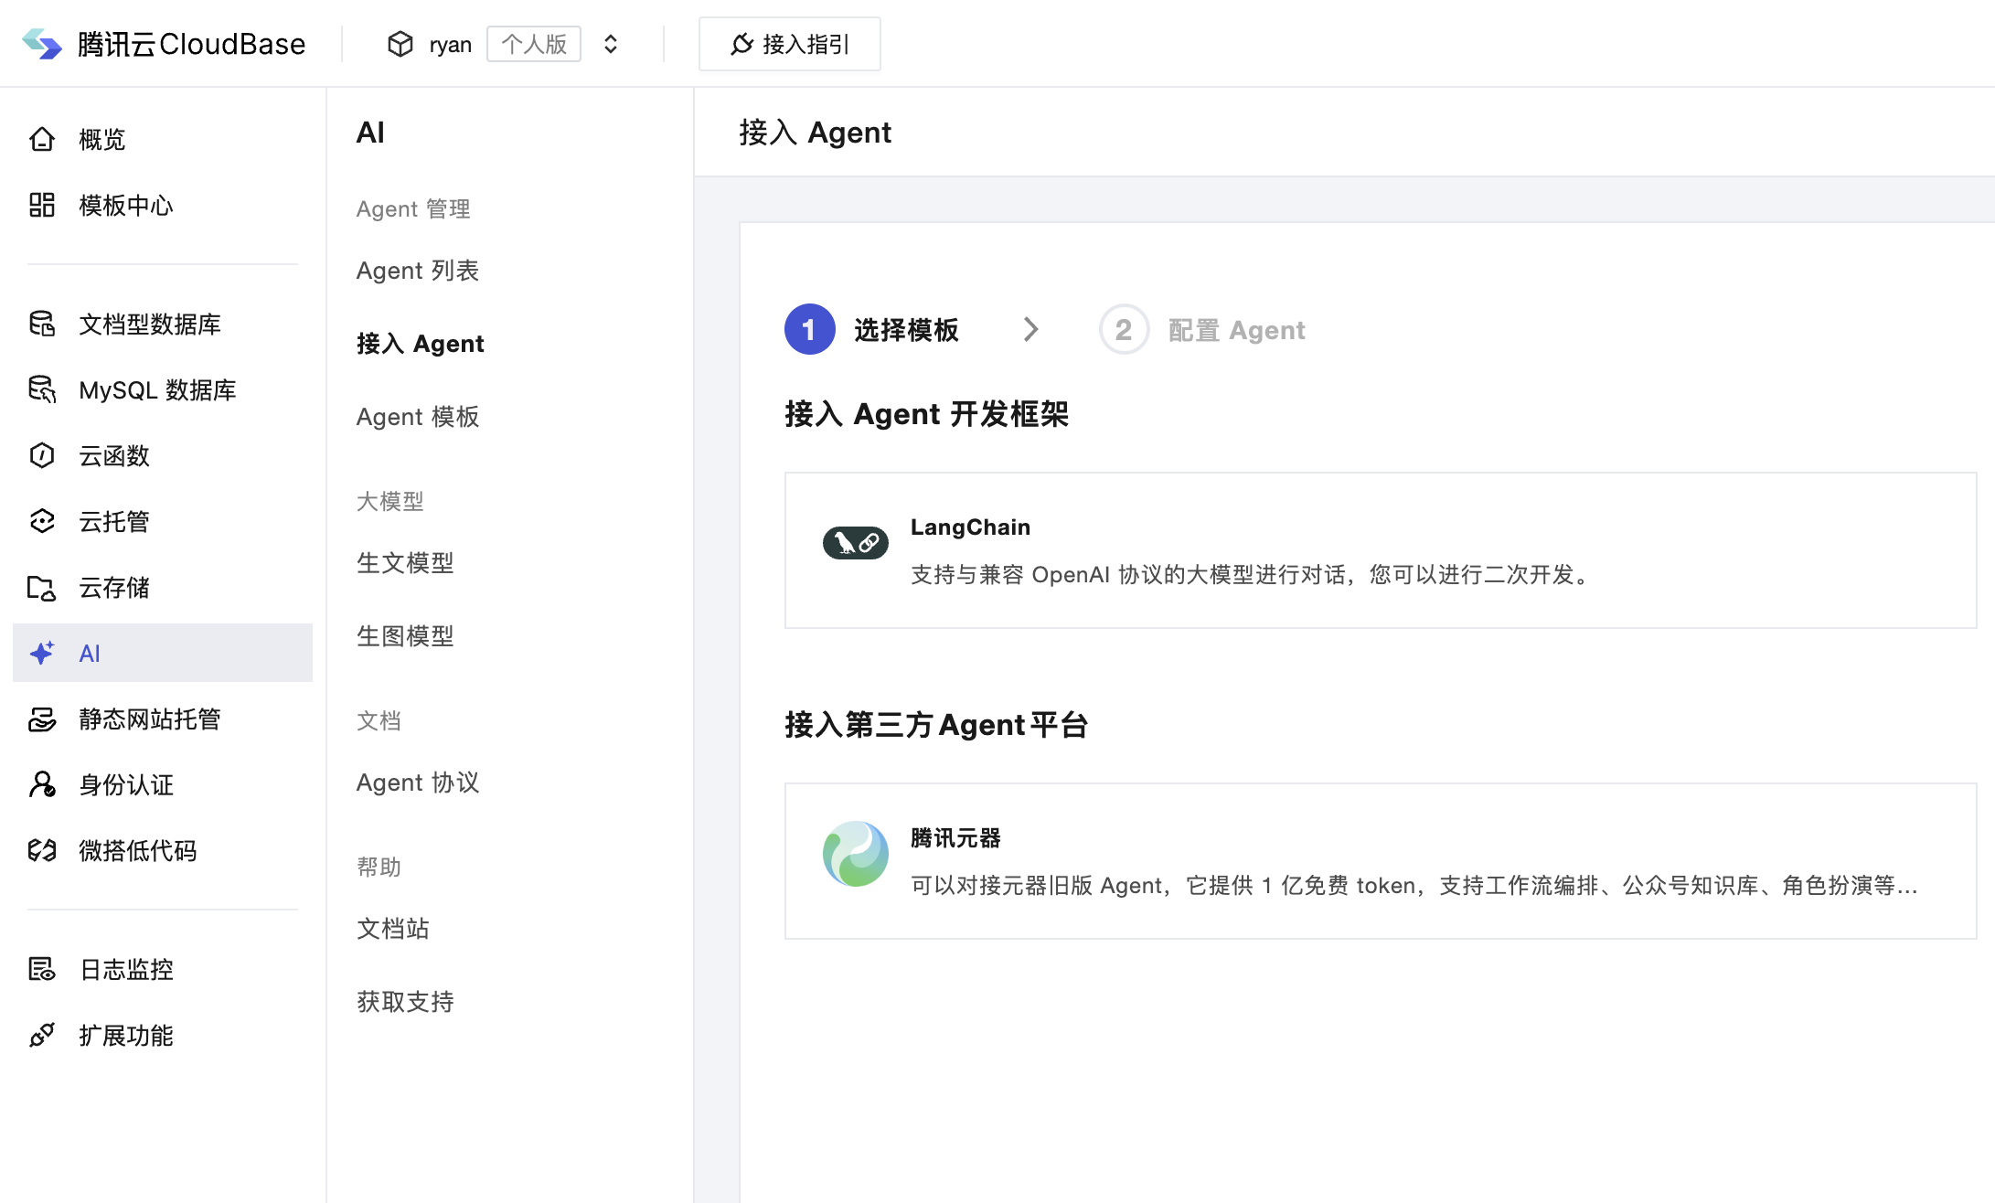
Task: Click the 微搭低代码 code icon
Action: [42, 850]
